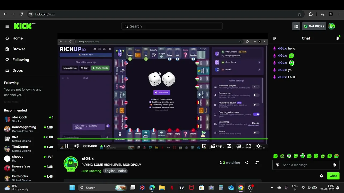View site information icon in address bar
Screen dimensions: 344x193
31,14
